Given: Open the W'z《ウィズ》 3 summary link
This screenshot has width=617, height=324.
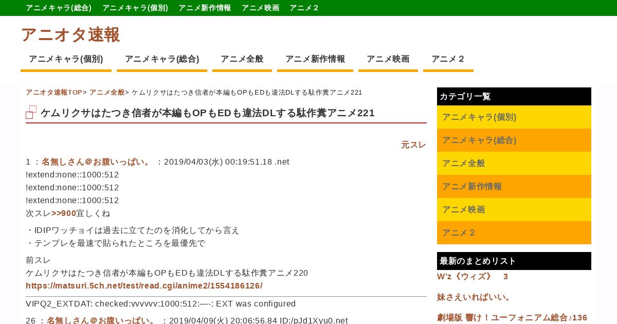Looking at the screenshot, I should (x=473, y=277).
